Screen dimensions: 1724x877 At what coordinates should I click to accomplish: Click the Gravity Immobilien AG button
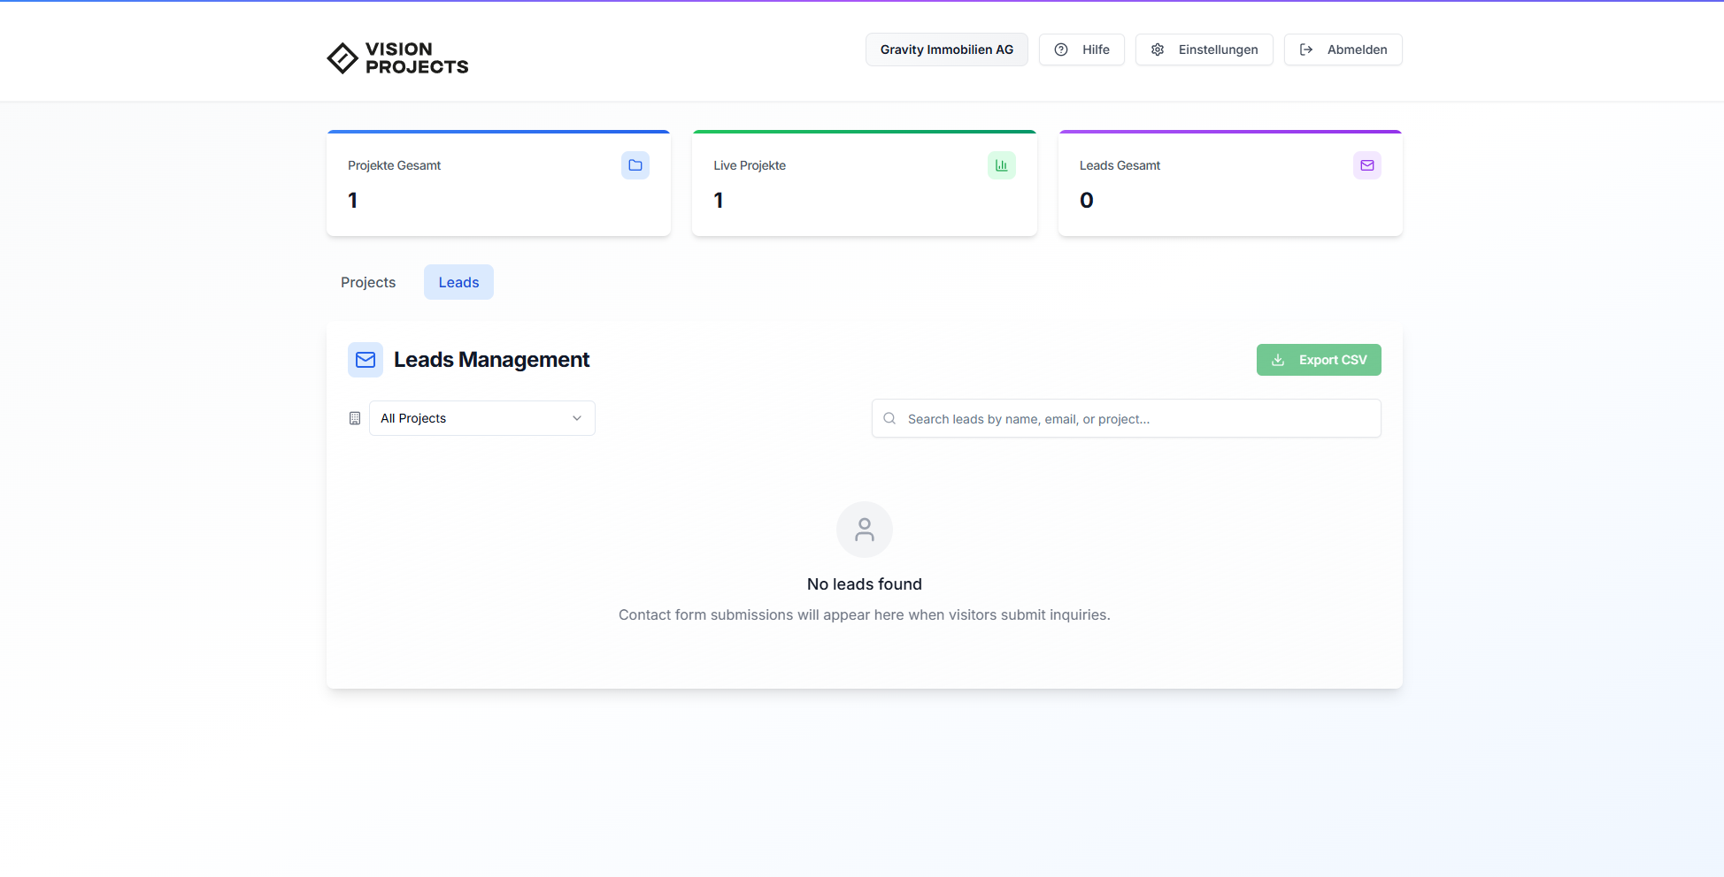[946, 50]
